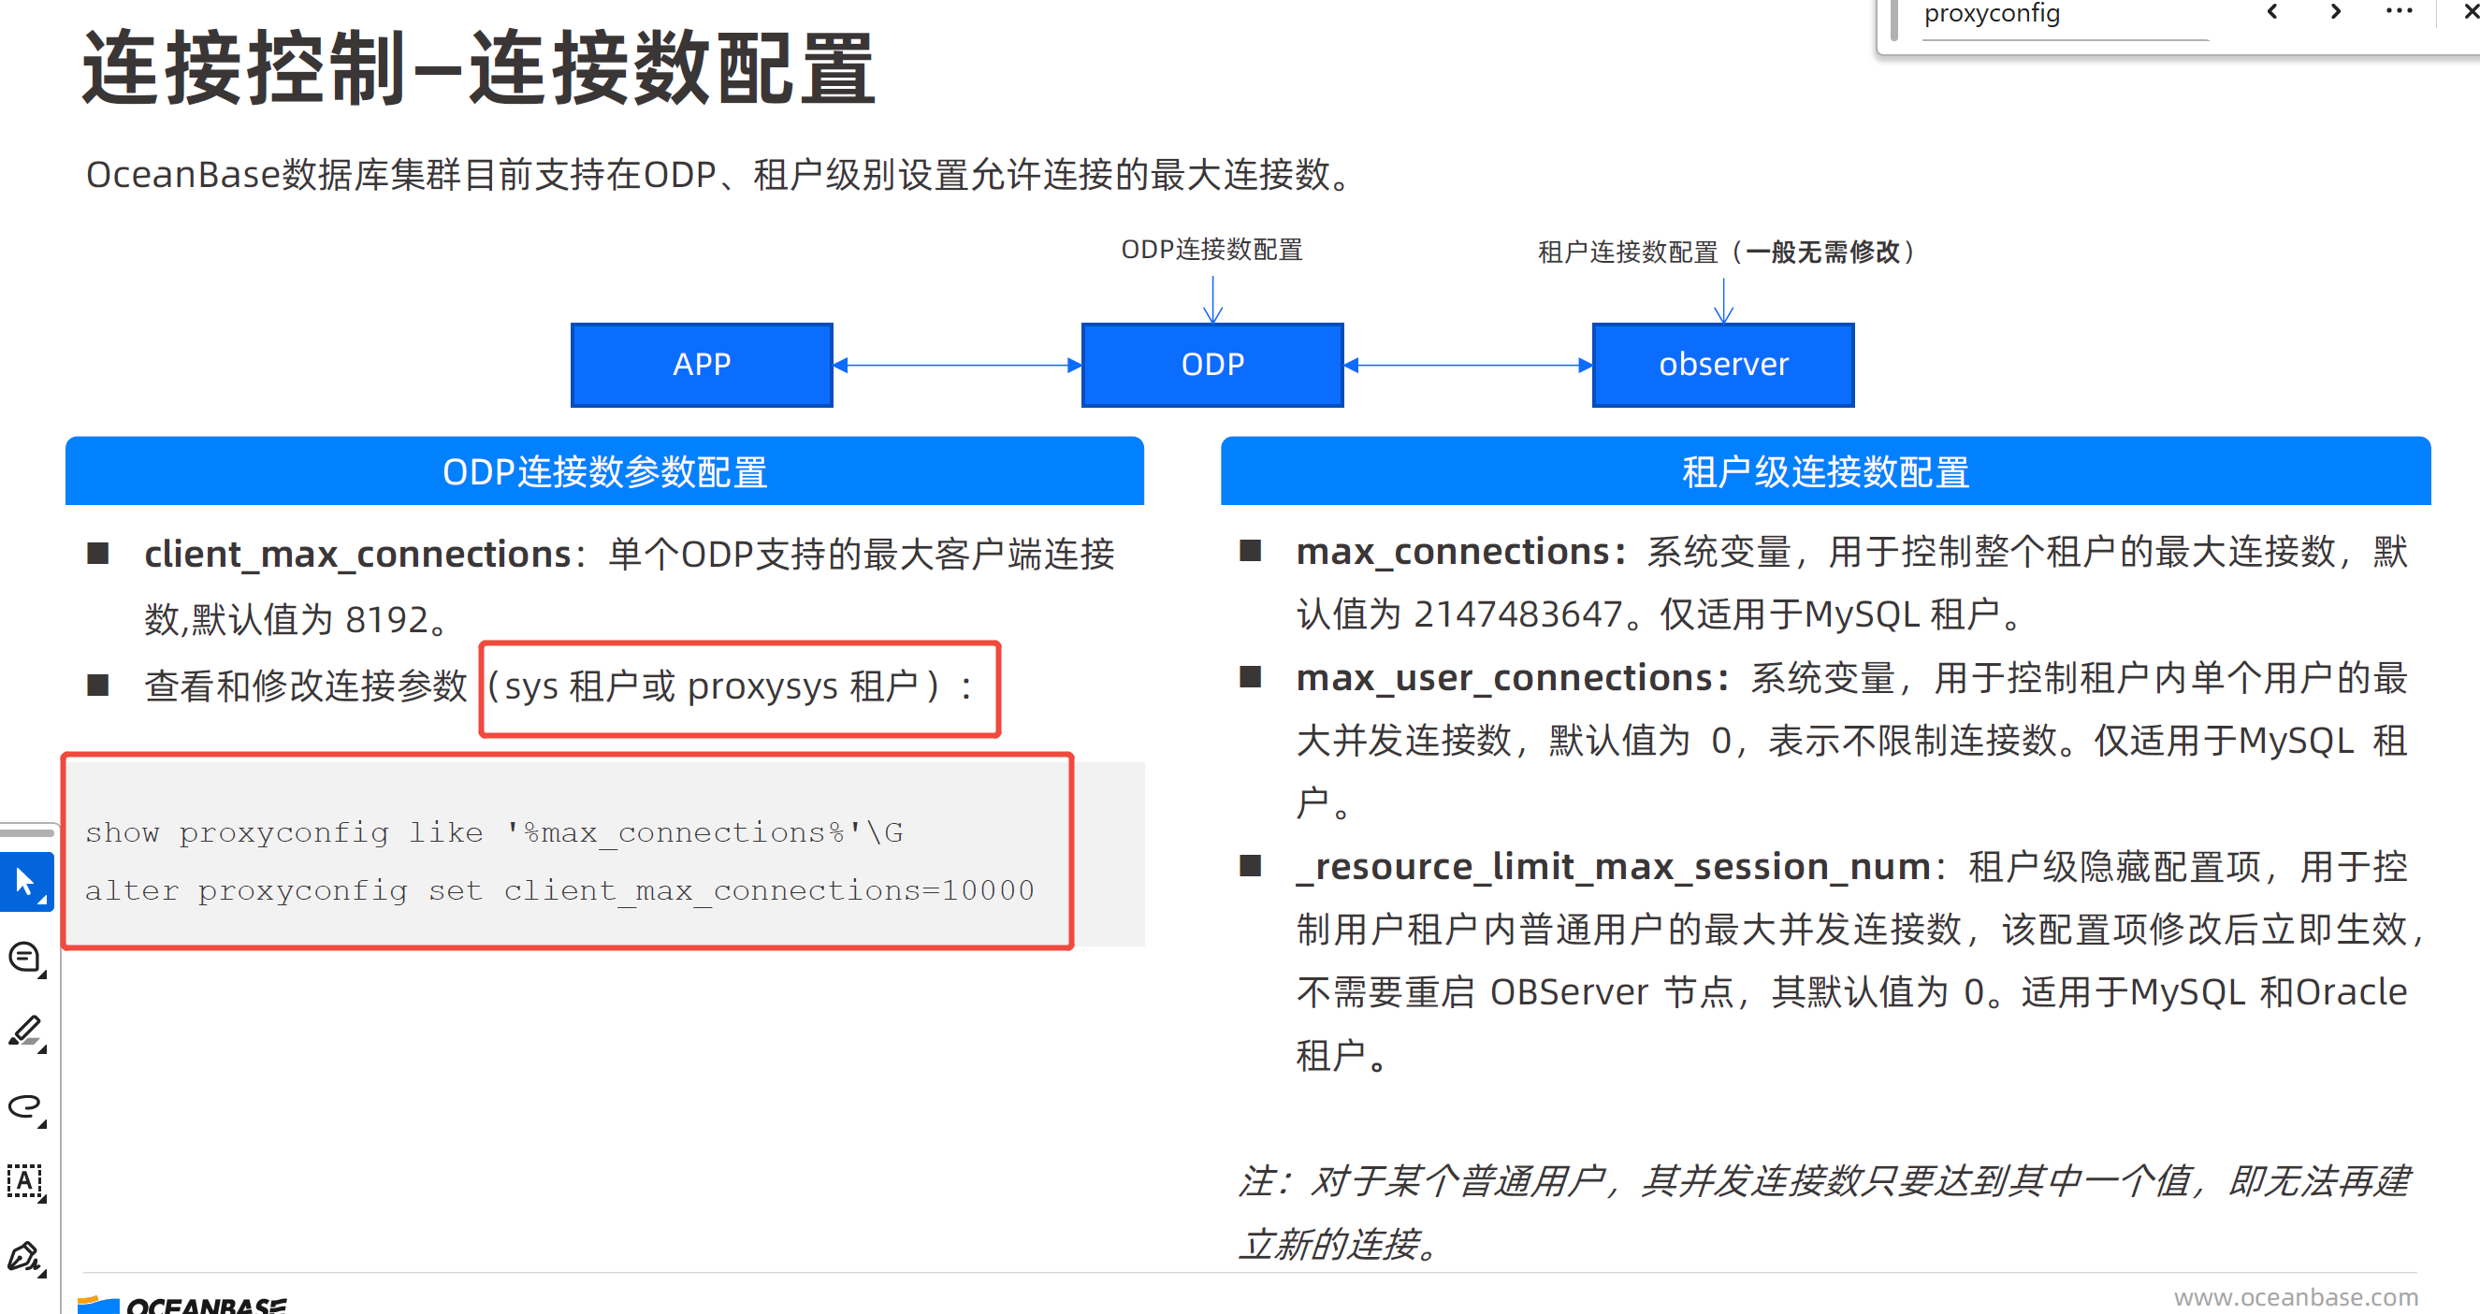
Task: Pick the freehand lasso draw tool
Action: click(x=26, y=1107)
